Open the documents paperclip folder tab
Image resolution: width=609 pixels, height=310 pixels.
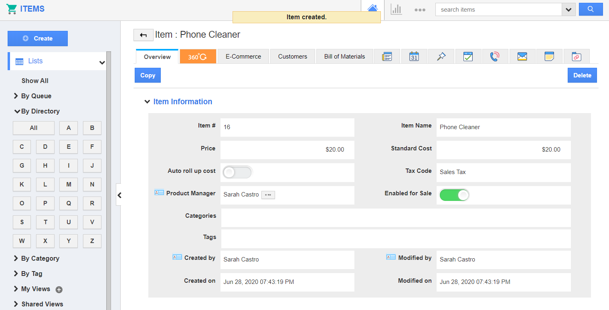coord(576,57)
